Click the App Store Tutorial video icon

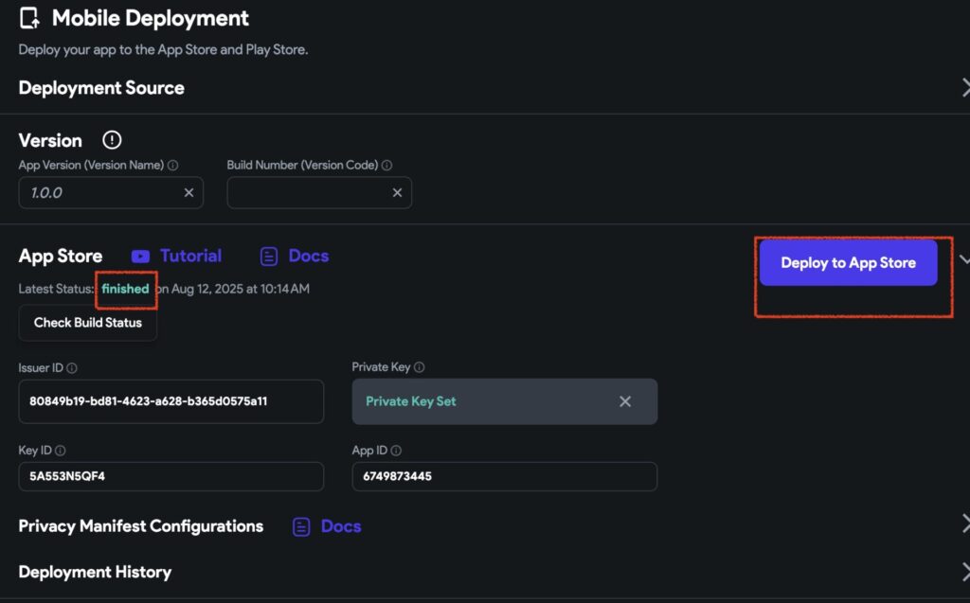tap(140, 256)
